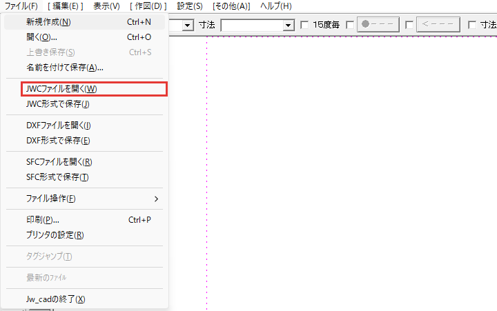Choose SFCファイルを開く(R)
Image resolution: width=497 pixels, height=311 pixels.
[84, 162]
